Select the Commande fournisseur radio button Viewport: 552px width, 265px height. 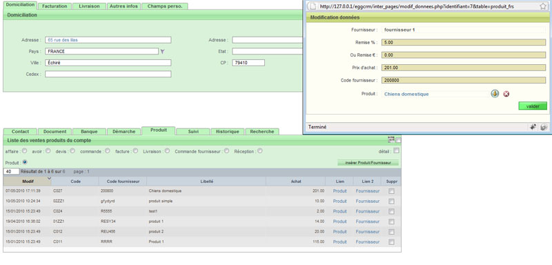click(x=227, y=151)
